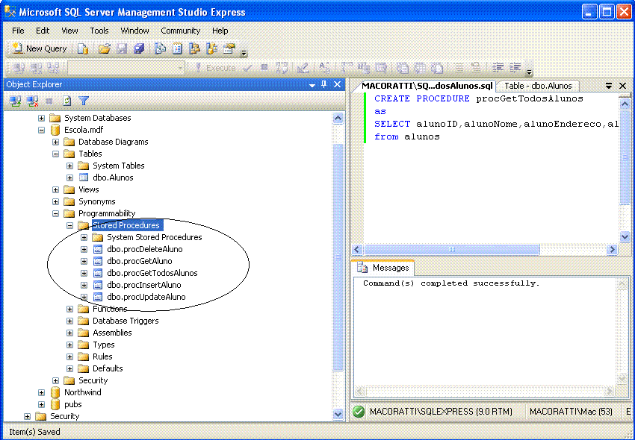Collapse the Escola.mdf database node
This screenshot has height=440, width=635.
41,131
